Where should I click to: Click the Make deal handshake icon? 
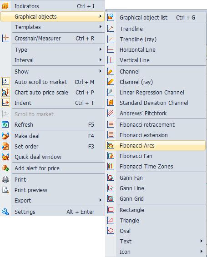point(5,136)
